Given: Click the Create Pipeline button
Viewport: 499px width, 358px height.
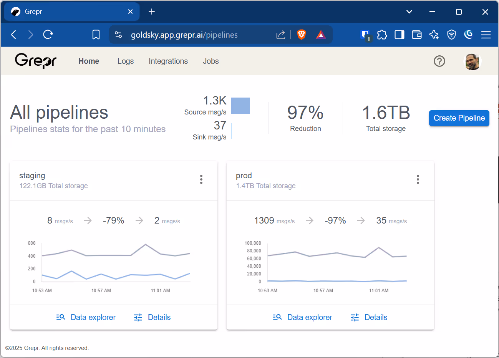Looking at the screenshot, I should 459,118.
